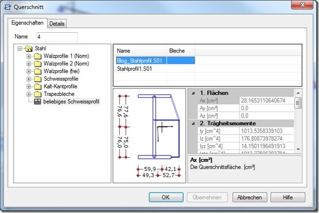Click the Trapezbleche folder icon
The height and width of the screenshot is (213, 319).
(x=37, y=94)
